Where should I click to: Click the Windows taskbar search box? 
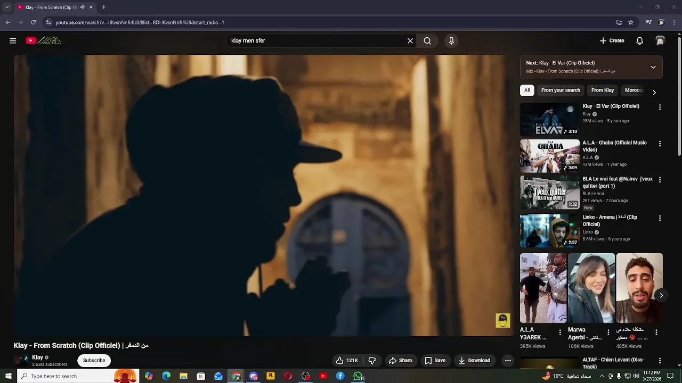pos(78,376)
